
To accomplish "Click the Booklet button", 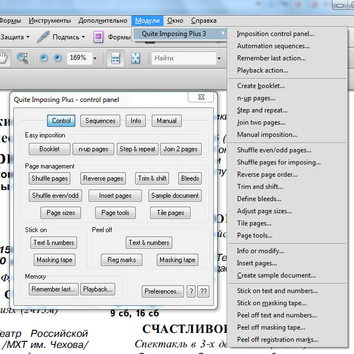I will [x=49, y=149].
